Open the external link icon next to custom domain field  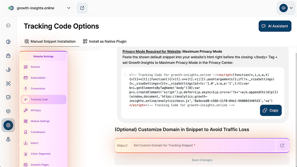point(282,145)
